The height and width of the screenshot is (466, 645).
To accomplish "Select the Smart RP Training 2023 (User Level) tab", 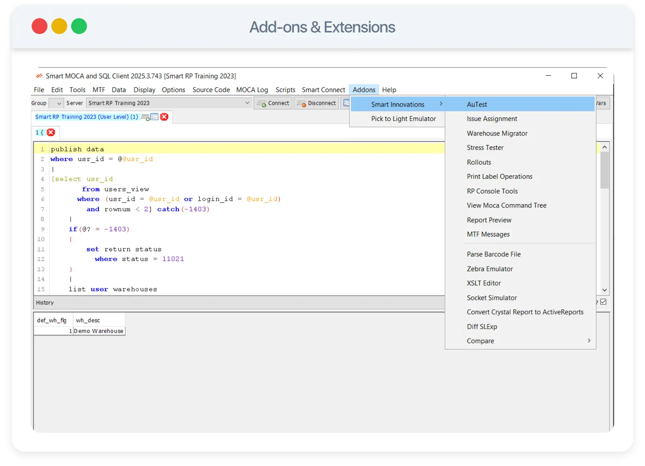I will pyautogui.click(x=87, y=117).
